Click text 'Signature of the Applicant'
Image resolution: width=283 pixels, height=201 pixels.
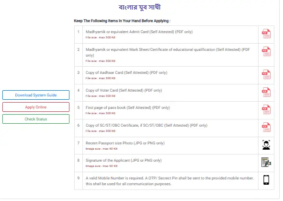pos(108,160)
